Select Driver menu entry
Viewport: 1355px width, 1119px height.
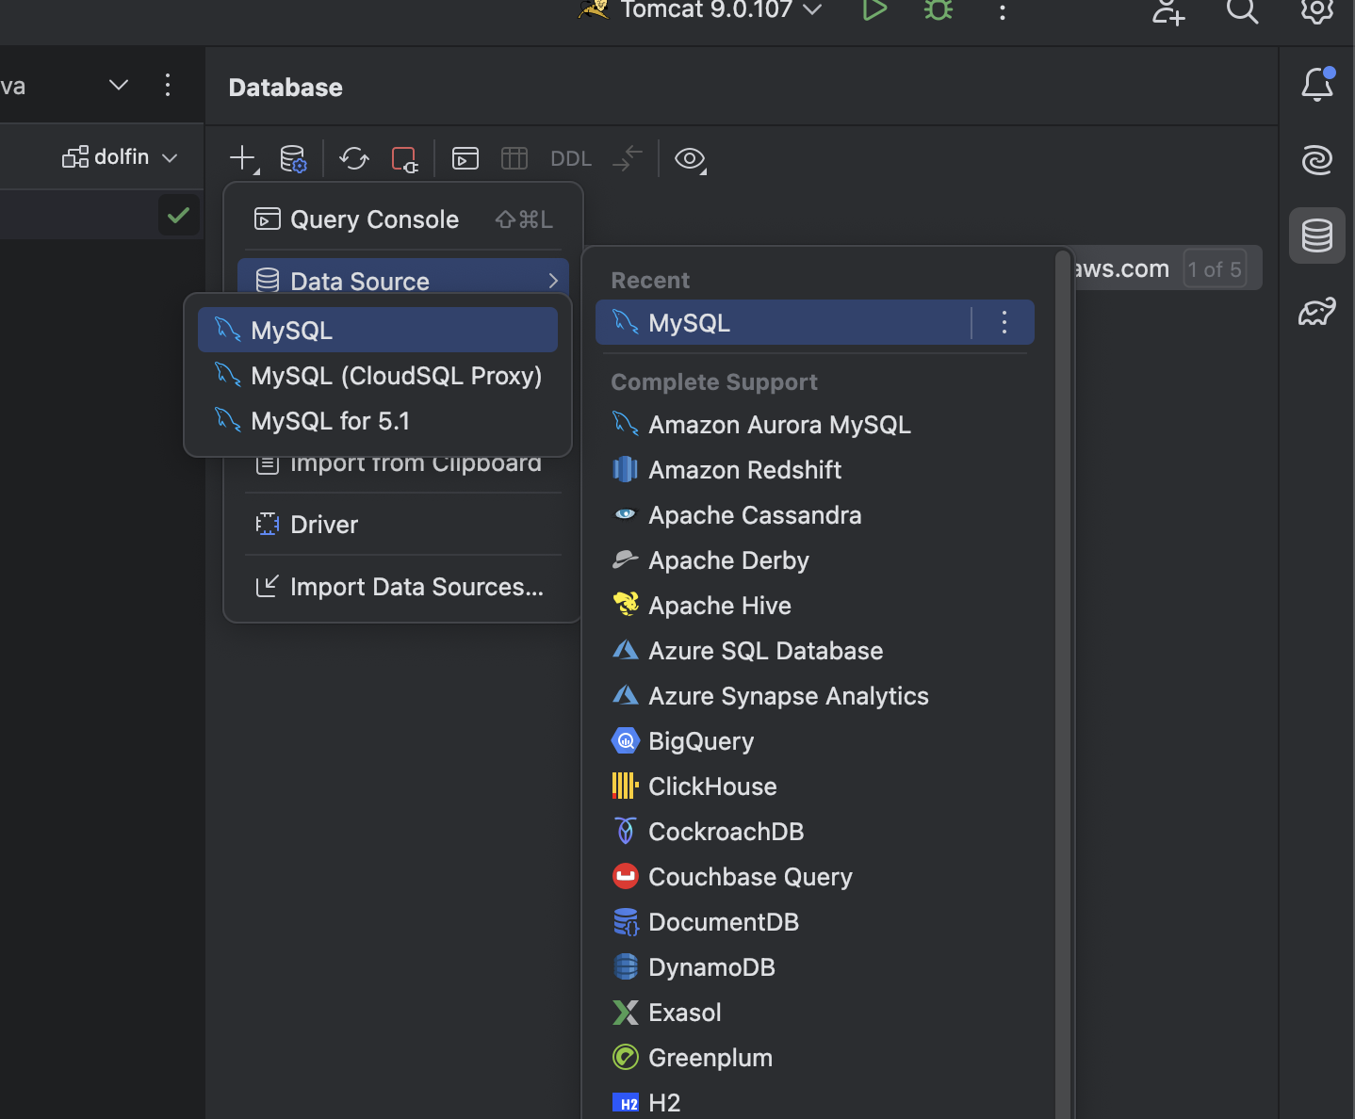pos(403,525)
